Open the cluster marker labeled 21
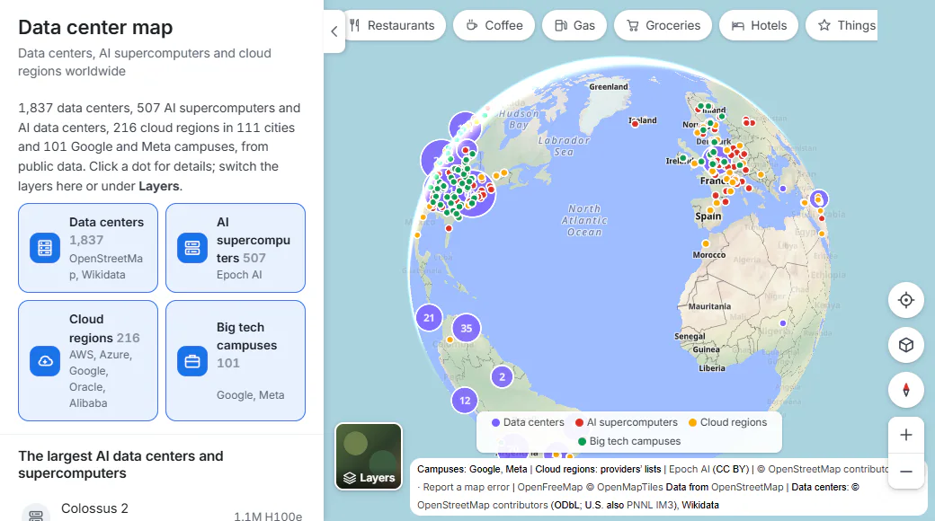The width and height of the screenshot is (935, 521). tap(429, 318)
